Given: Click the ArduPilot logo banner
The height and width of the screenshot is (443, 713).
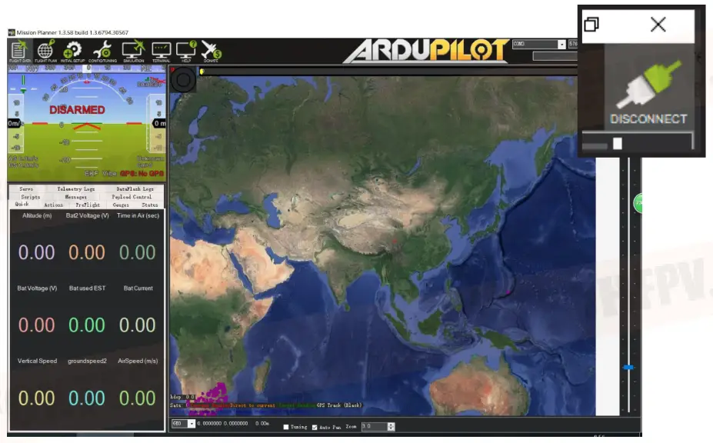Looking at the screenshot, I should [x=425, y=50].
